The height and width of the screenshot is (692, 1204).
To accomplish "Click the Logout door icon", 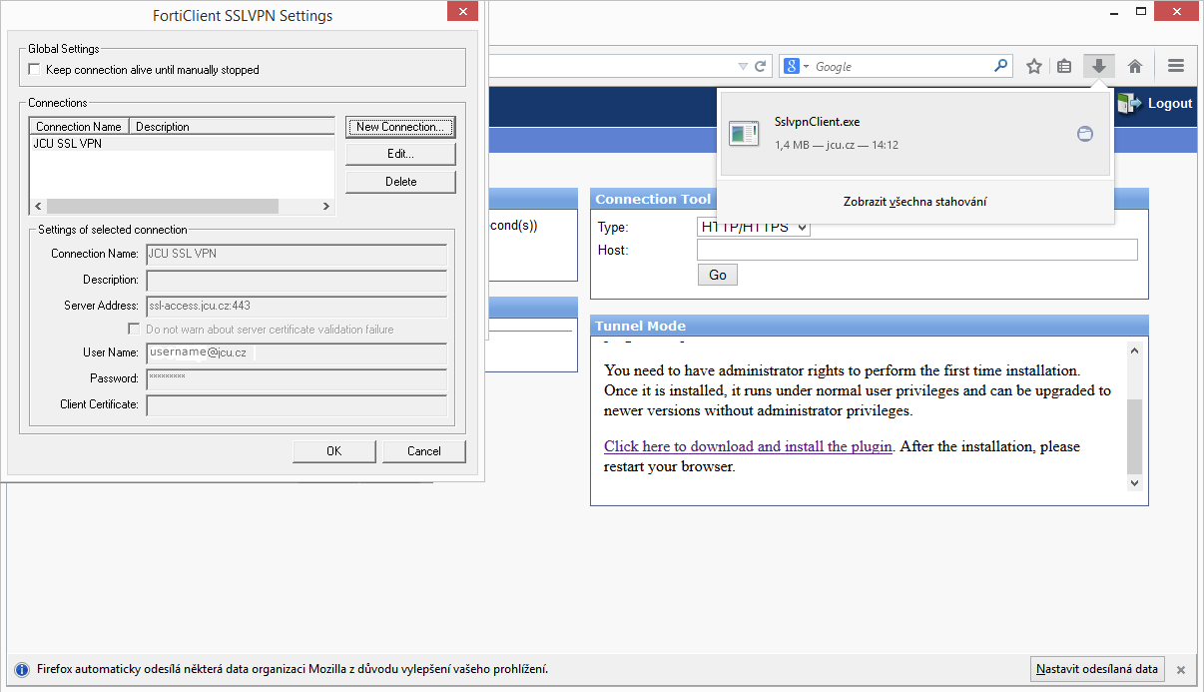I will [1129, 103].
